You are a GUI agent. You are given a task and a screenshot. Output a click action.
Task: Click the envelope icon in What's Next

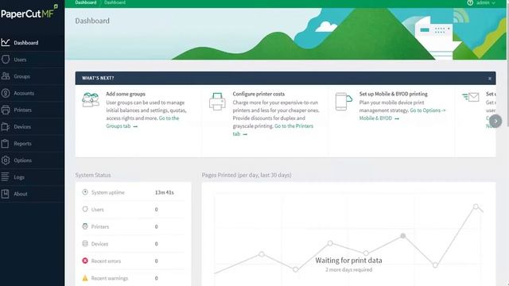471,97
